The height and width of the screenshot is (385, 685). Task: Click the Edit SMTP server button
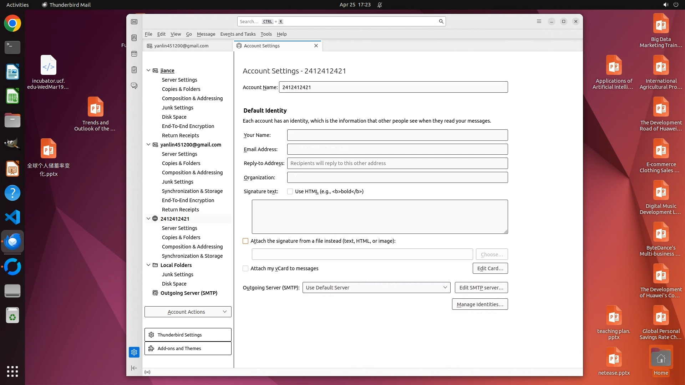click(481, 288)
